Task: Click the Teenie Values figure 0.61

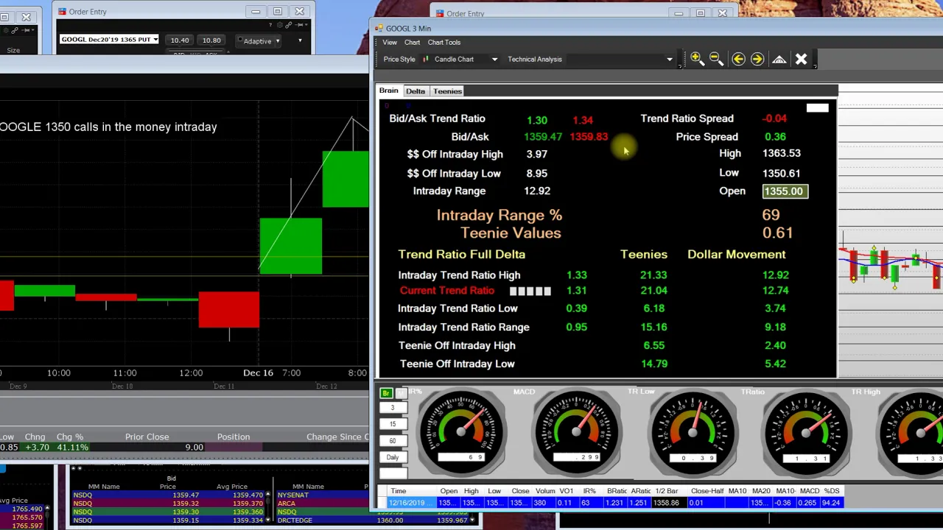Action: [x=777, y=233]
